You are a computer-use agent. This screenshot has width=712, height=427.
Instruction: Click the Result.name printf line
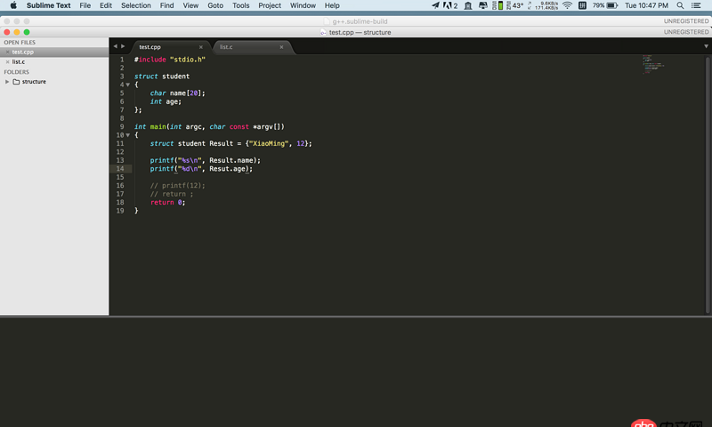[206, 160]
